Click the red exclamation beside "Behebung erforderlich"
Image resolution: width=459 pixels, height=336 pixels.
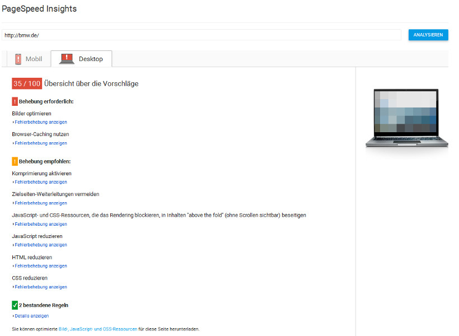coord(15,101)
